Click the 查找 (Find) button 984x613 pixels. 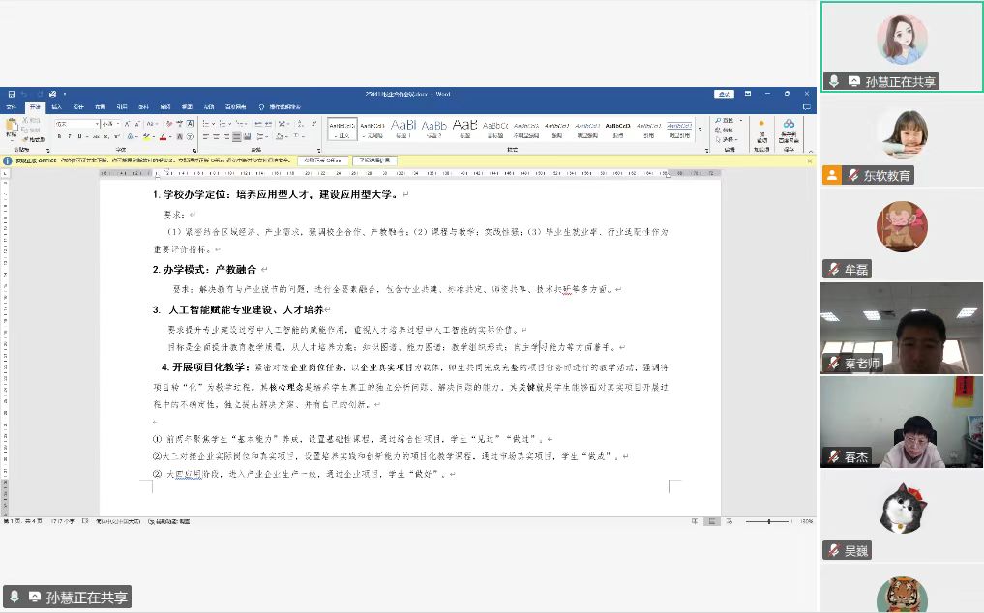[728, 121]
